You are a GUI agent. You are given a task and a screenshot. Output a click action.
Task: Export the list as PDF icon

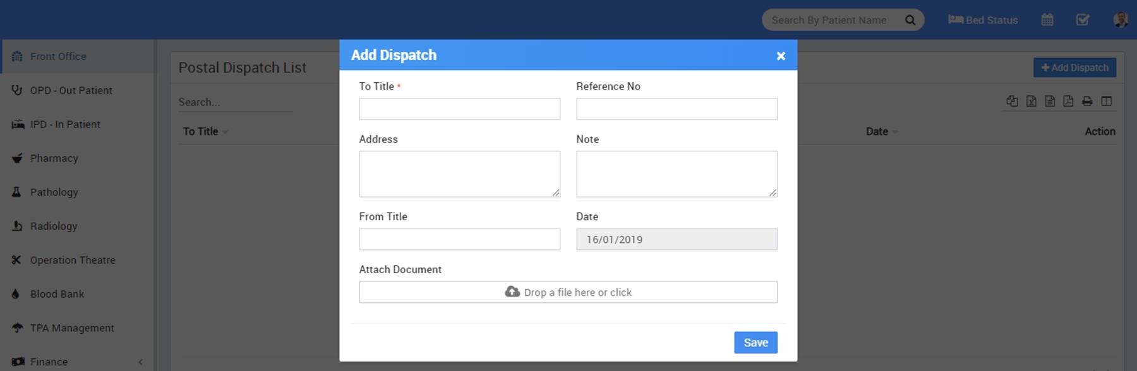click(1068, 102)
